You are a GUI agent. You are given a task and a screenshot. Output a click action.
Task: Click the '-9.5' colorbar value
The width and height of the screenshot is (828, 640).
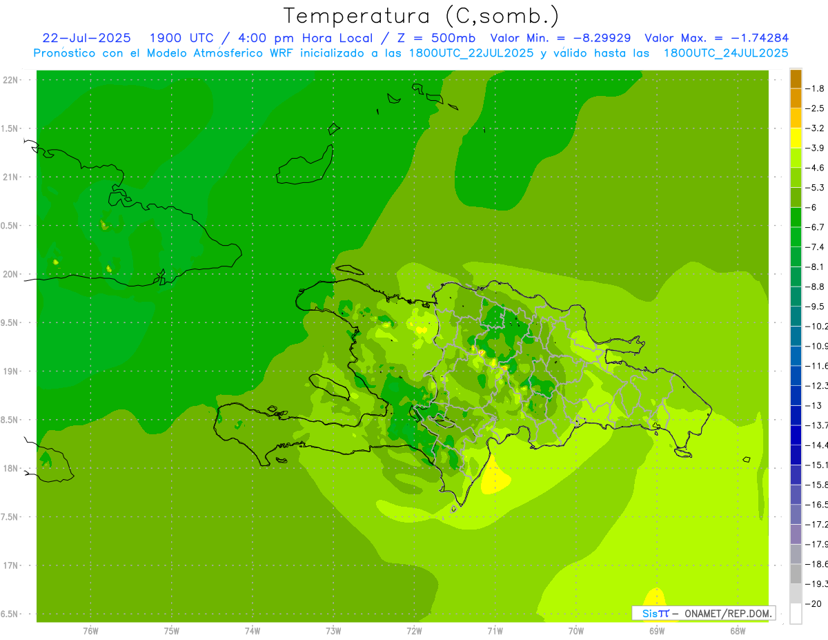click(815, 307)
